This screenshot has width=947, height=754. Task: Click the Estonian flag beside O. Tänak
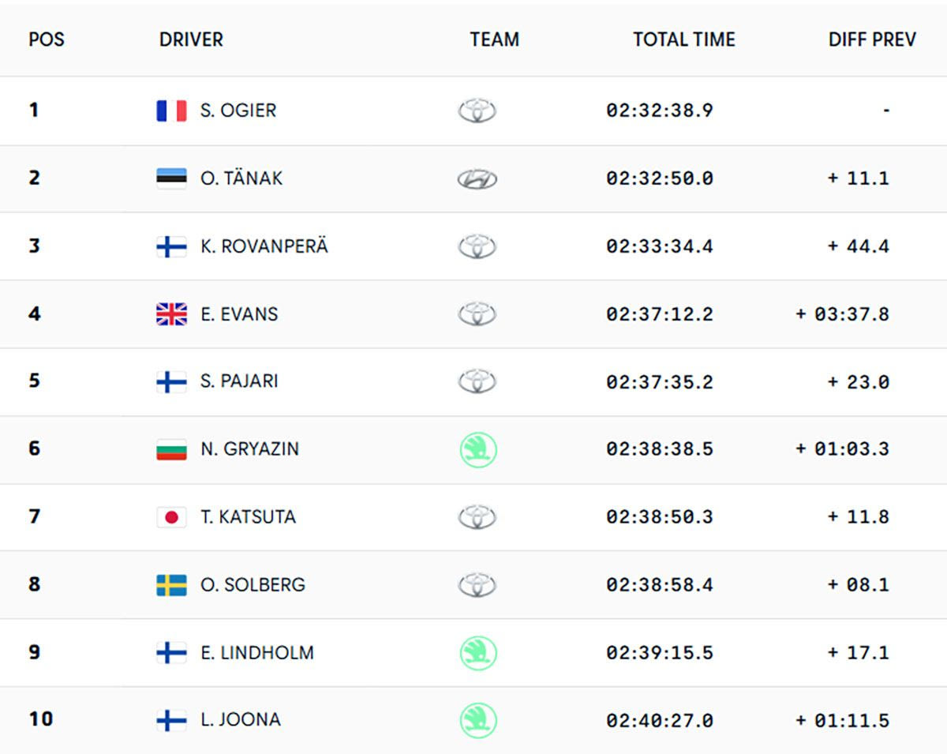[171, 178]
